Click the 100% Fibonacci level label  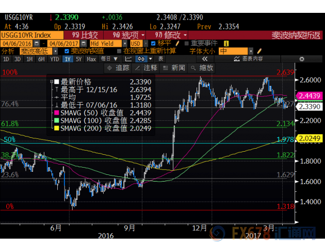tap(10, 73)
